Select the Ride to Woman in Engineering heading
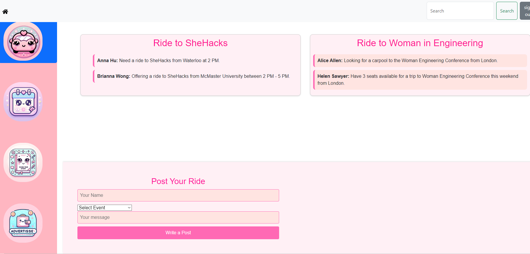The width and height of the screenshot is (530, 254). [x=420, y=43]
